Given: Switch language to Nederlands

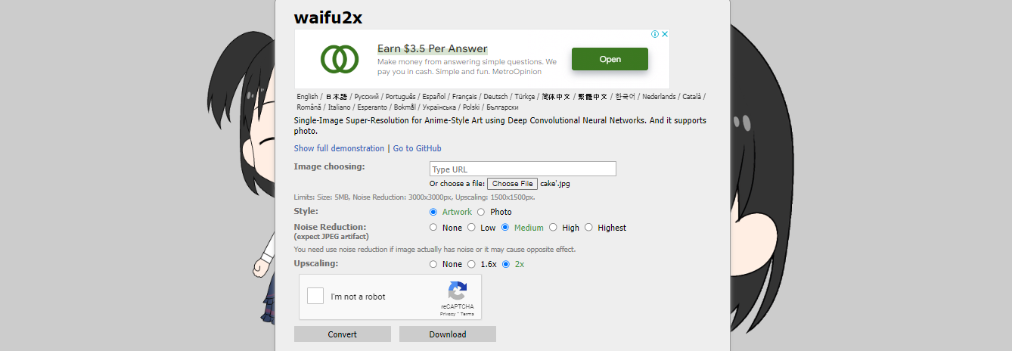Looking at the screenshot, I should [659, 97].
